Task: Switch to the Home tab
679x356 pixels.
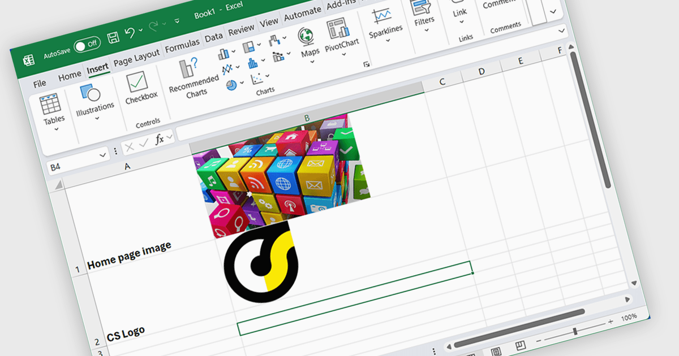Action: [x=70, y=75]
